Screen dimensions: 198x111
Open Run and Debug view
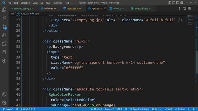[4, 35]
